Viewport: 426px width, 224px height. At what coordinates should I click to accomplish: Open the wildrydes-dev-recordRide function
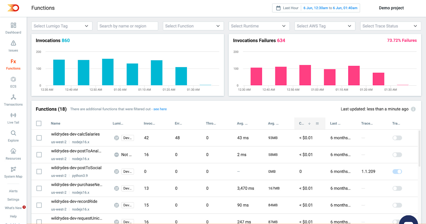[x=74, y=201]
